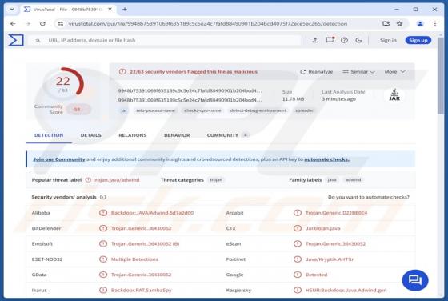
Task: Switch to the BEHAVIOR tab
Action: (x=177, y=135)
